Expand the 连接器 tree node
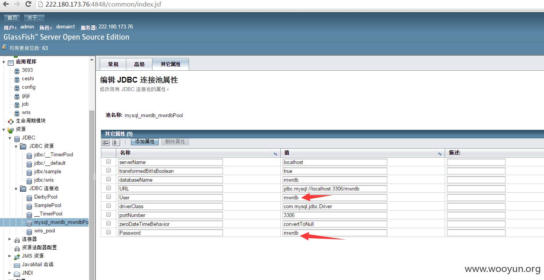This screenshot has height=280, width=544. coord(10,239)
